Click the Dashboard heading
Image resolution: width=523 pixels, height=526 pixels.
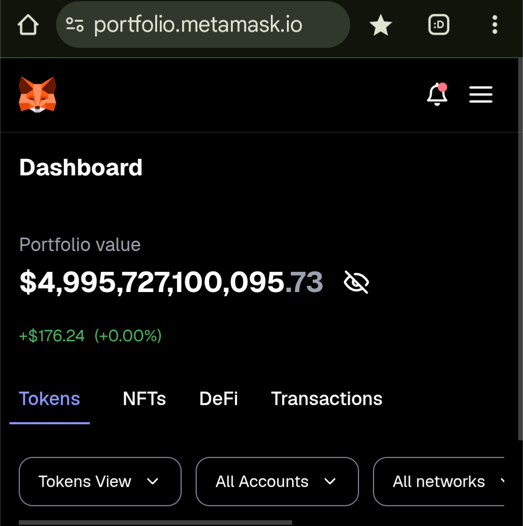[81, 167]
